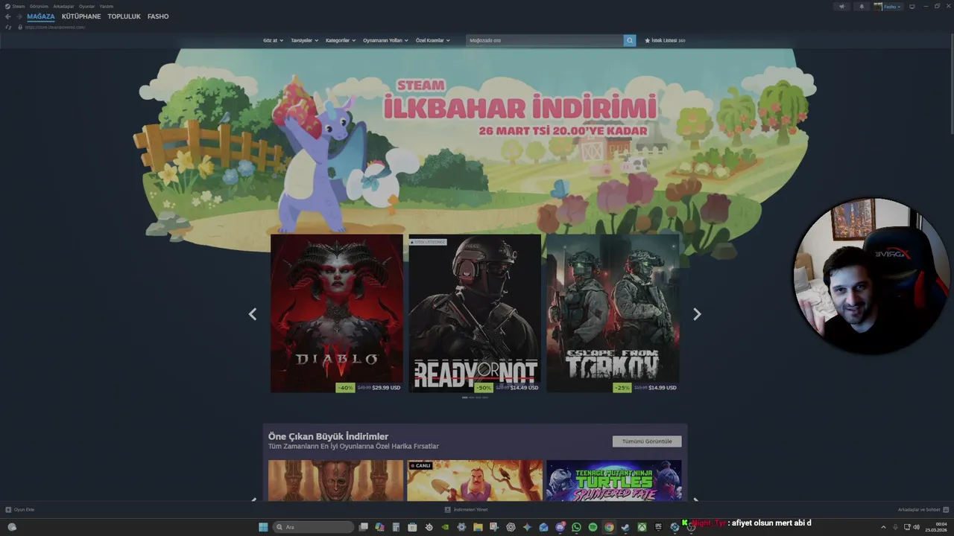
Task: Expand the Oynamanın Yolları dropdown
Action: pos(385,40)
